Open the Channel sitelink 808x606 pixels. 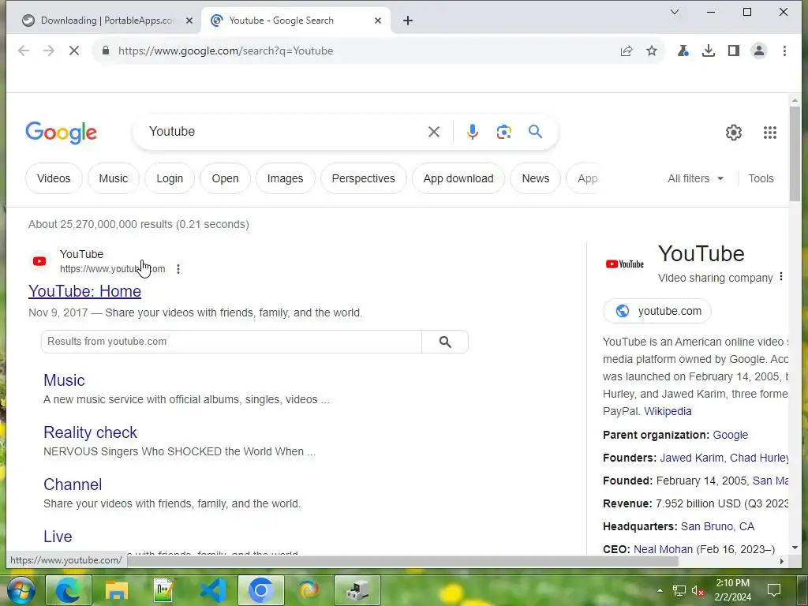73,484
